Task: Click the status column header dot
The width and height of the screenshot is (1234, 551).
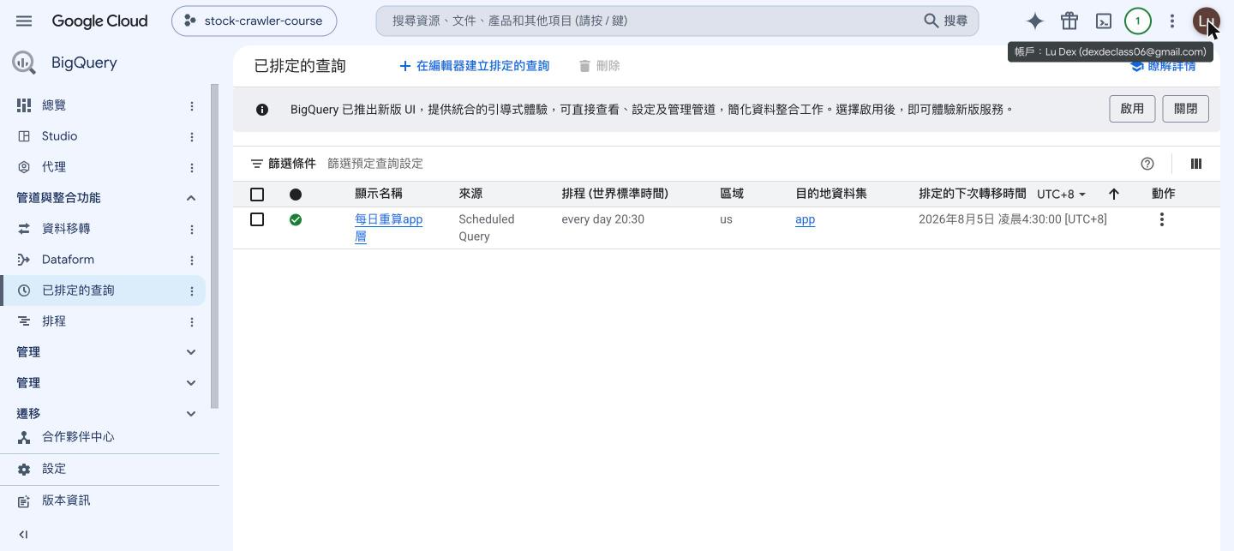Action: point(296,195)
